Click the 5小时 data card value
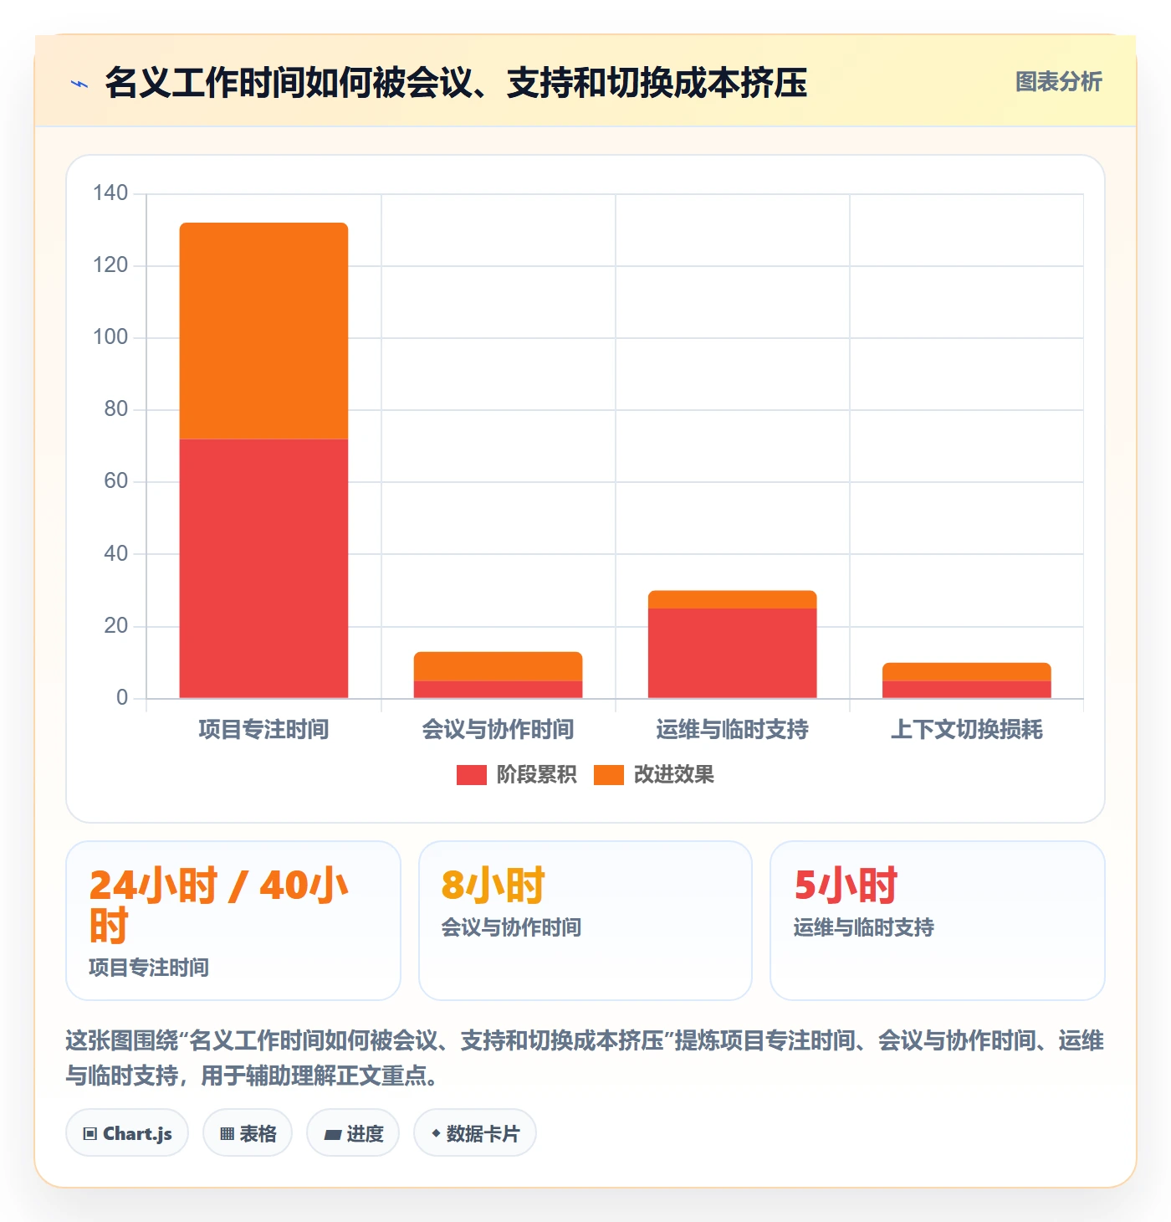The height and width of the screenshot is (1222, 1171). [x=846, y=886]
